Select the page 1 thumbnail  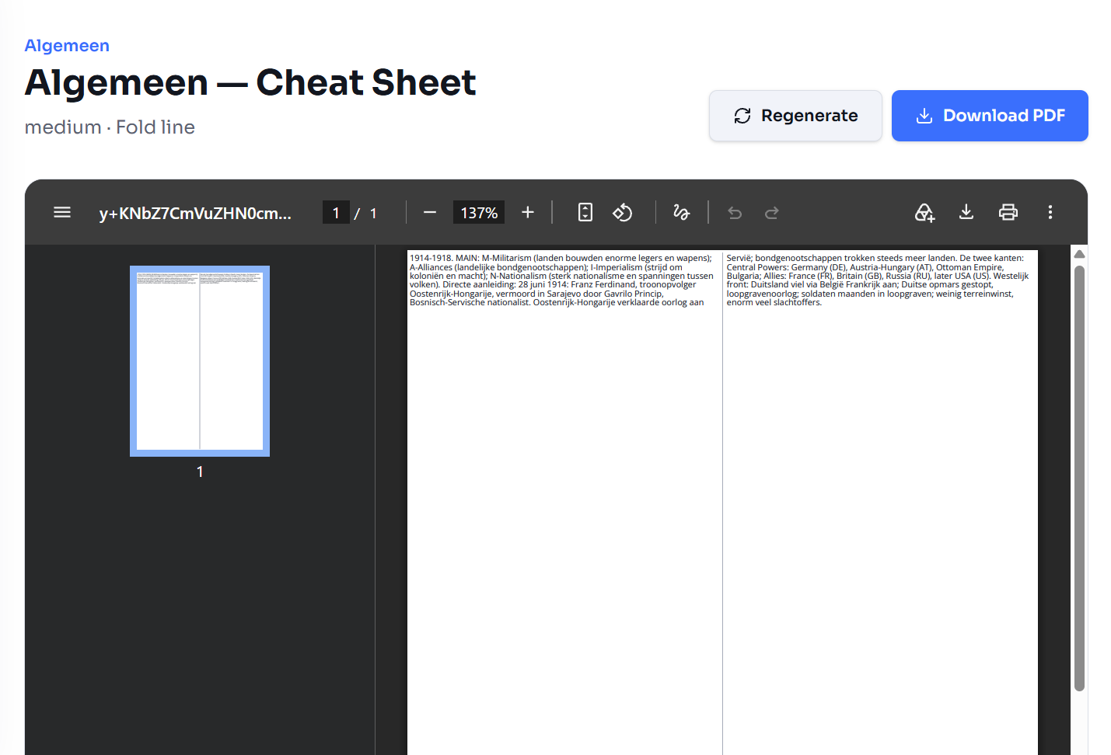pos(200,361)
